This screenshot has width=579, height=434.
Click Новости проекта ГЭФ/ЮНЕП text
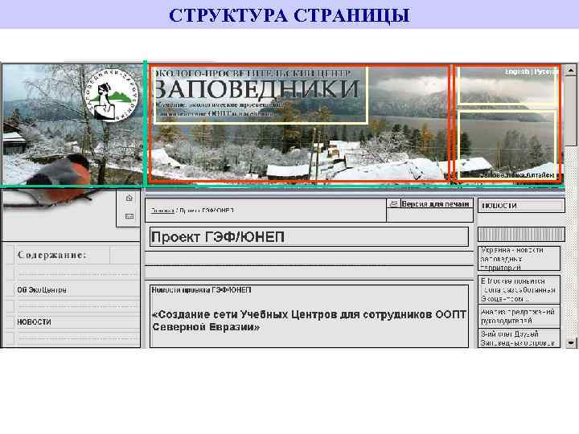pos(202,290)
